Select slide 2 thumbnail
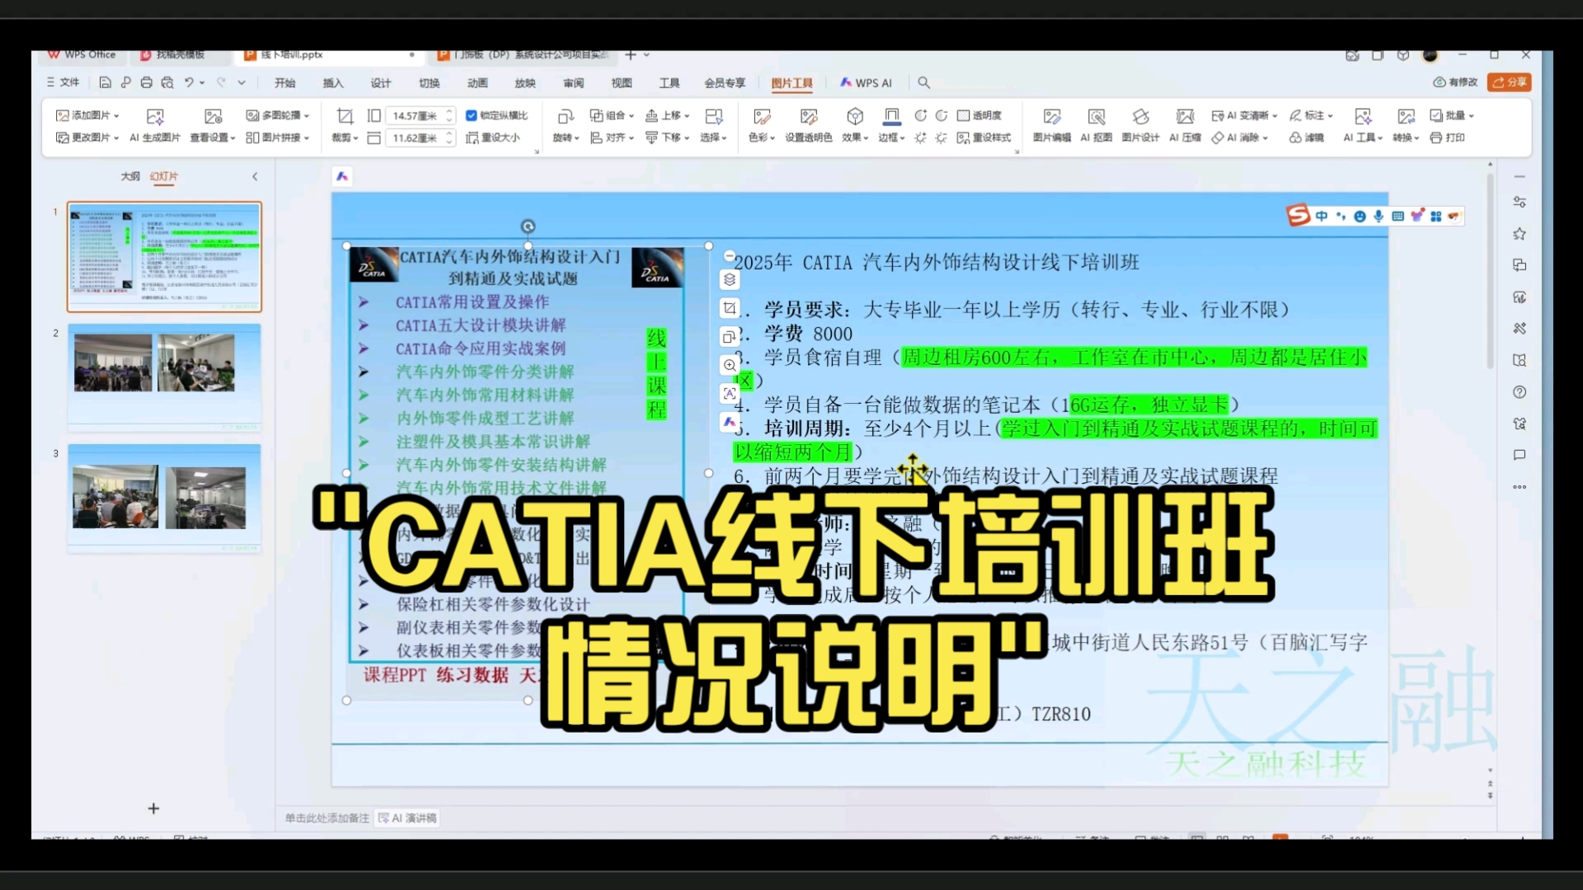The image size is (1583, 890). 164,376
